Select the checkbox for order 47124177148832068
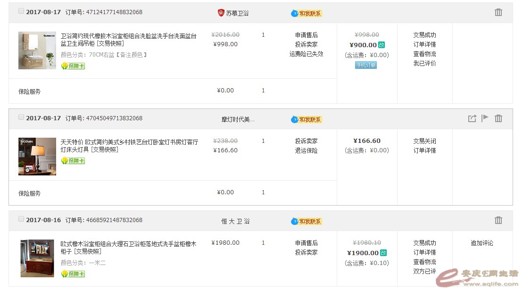Viewport: 523px width, 290px height. click(x=21, y=11)
